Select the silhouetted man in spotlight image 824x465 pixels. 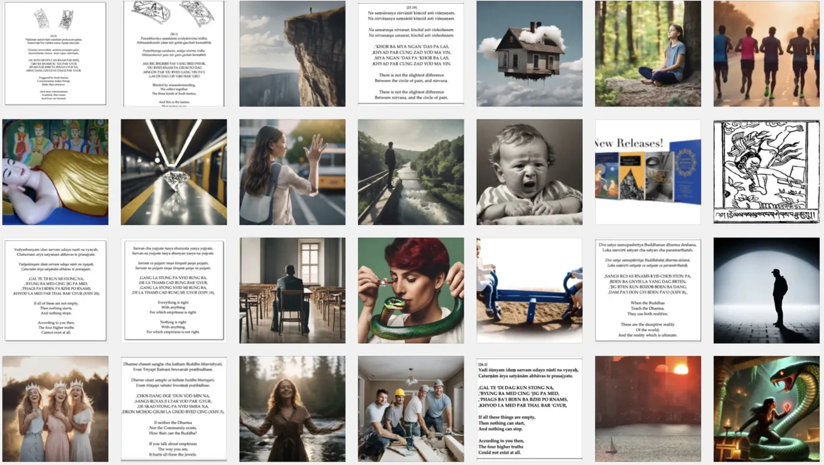coord(766,290)
